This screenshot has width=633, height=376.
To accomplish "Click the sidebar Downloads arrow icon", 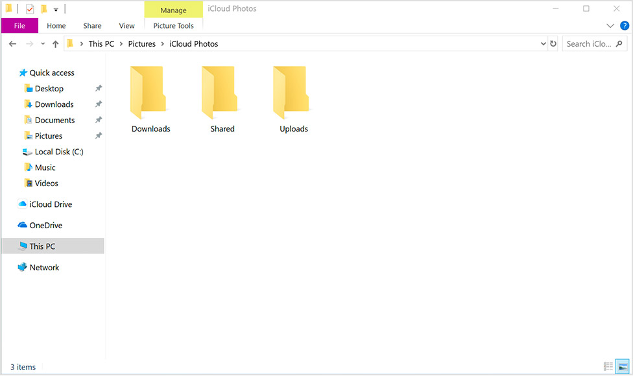I will [29, 104].
